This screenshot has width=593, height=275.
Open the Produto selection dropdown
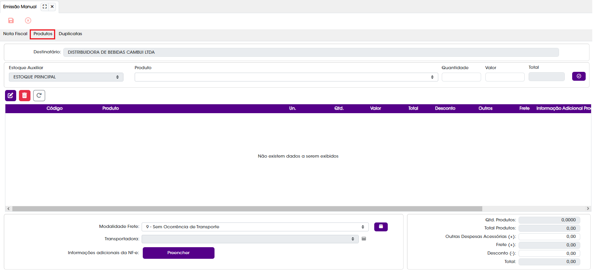pos(286,77)
